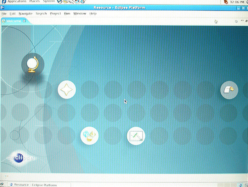Click the Eclipse logo image
248x187 pixels.
coord(21,158)
